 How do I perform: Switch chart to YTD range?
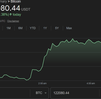(33, 28)
